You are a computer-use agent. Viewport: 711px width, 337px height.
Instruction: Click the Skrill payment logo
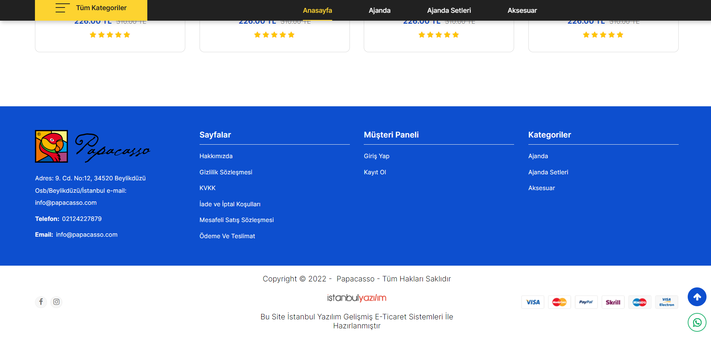pyautogui.click(x=613, y=302)
